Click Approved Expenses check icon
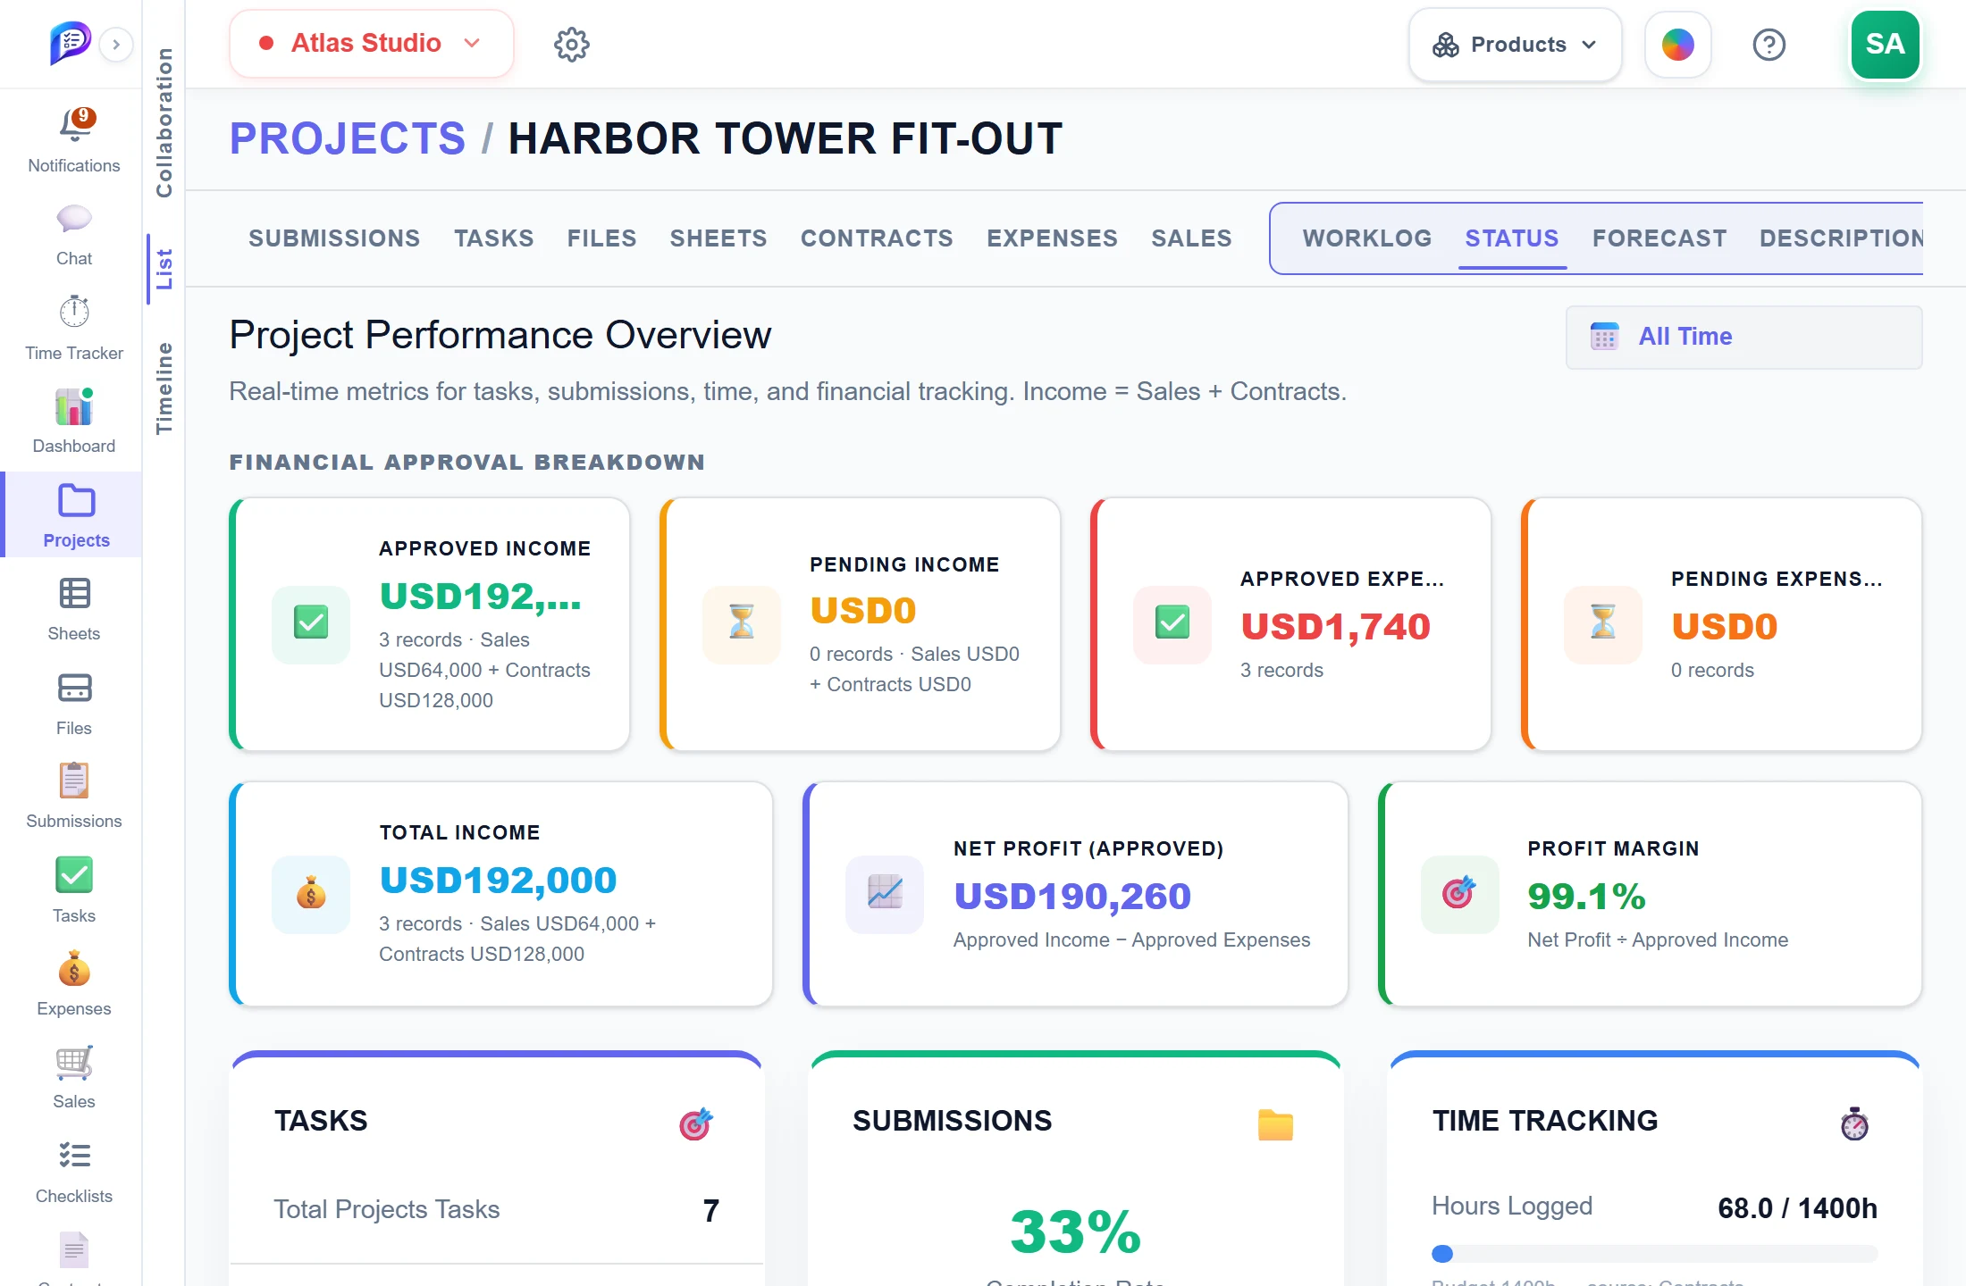The height and width of the screenshot is (1286, 1966). coord(1172,623)
